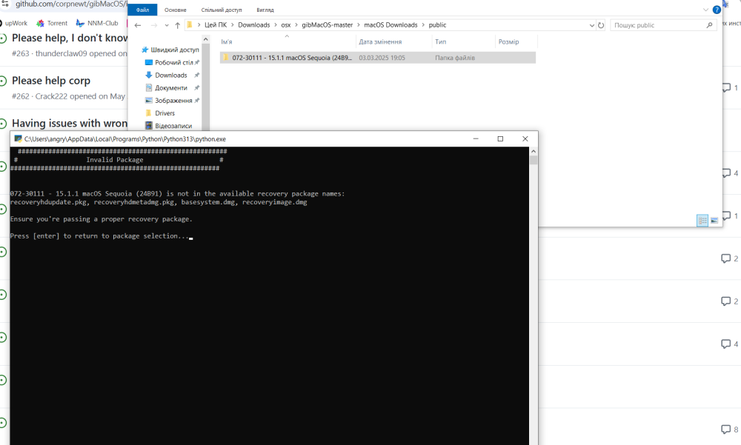Click console scrollbar up arrow
741x445 pixels.
pos(533,151)
